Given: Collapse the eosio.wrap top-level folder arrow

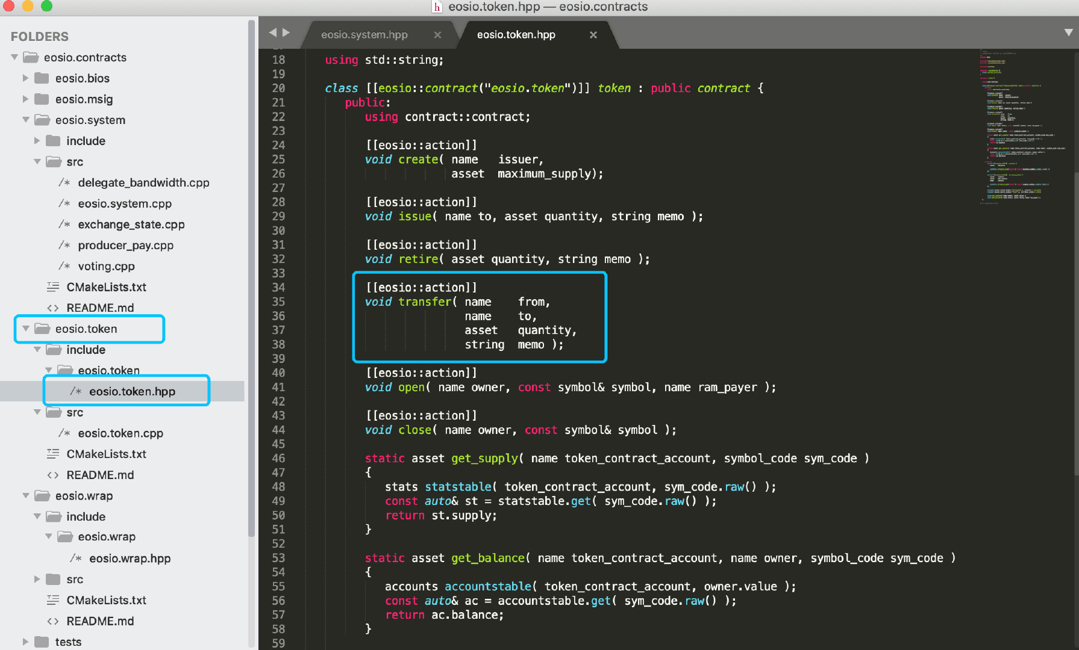Looking at the screenshot, I should (26, 495).
